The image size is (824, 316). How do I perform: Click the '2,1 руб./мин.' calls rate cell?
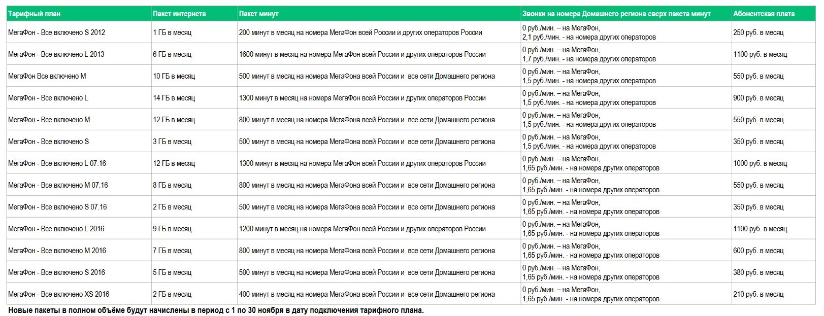pos(626,32)
